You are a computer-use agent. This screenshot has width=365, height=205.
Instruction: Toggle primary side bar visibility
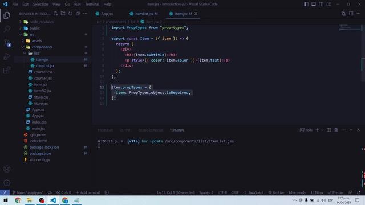click(x=306, y=4)
